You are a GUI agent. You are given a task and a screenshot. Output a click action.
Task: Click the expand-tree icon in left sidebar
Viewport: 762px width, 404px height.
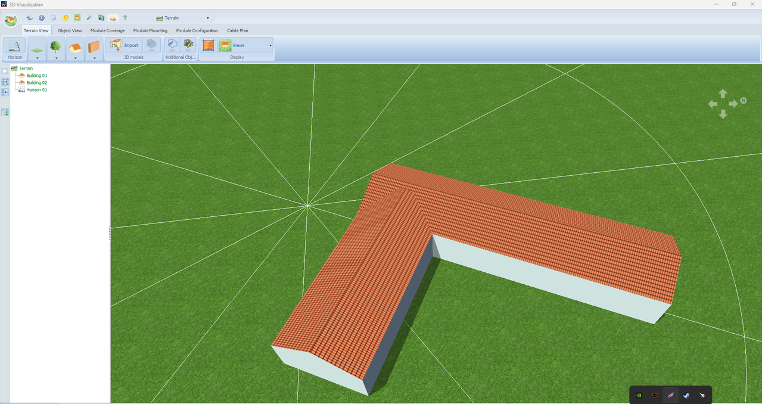pos(5,82)
